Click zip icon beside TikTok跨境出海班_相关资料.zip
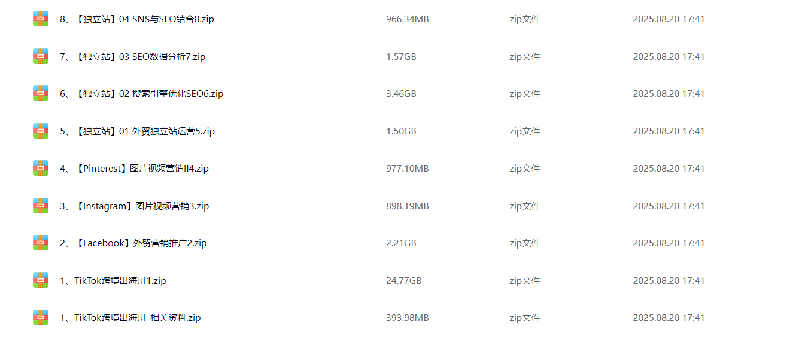This screenshot has height=343, width=805. pyautogui.click(x=41, y=318)
